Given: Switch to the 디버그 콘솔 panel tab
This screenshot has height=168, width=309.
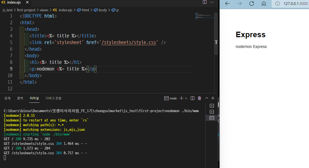Looking at the screenshot, I should (53, 98).
